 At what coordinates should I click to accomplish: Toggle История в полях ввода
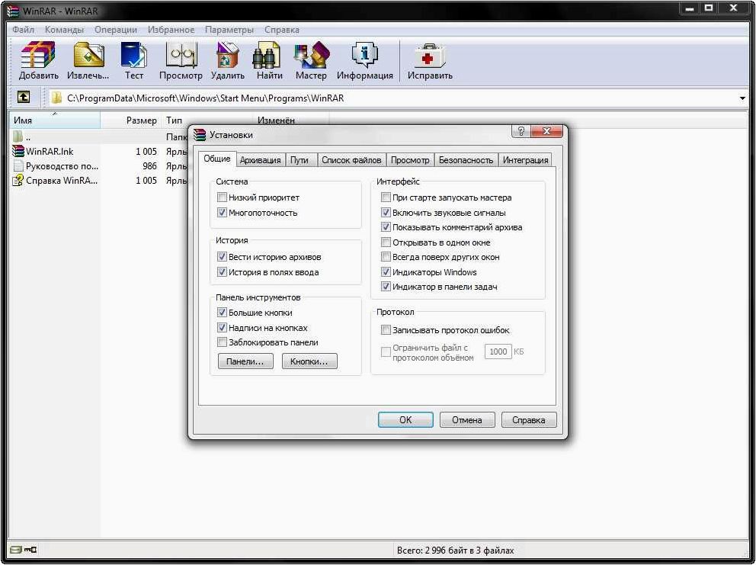pos(222,272)
